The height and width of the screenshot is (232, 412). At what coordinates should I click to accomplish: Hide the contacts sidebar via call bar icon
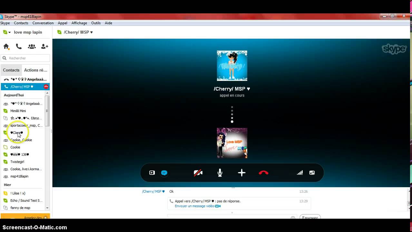pos(152,173)
